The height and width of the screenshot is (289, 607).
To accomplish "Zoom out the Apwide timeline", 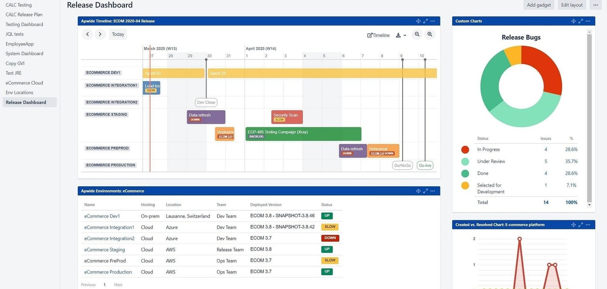I will (417, 34).
